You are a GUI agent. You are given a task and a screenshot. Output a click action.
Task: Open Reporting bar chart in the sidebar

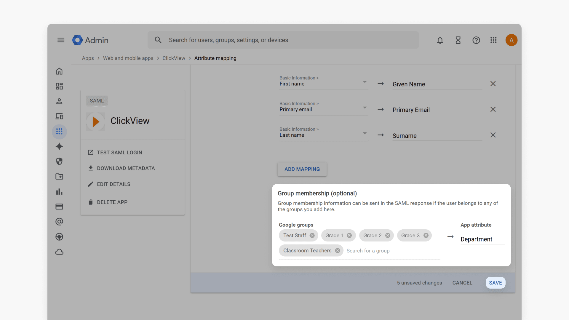(x=59, y=192)
